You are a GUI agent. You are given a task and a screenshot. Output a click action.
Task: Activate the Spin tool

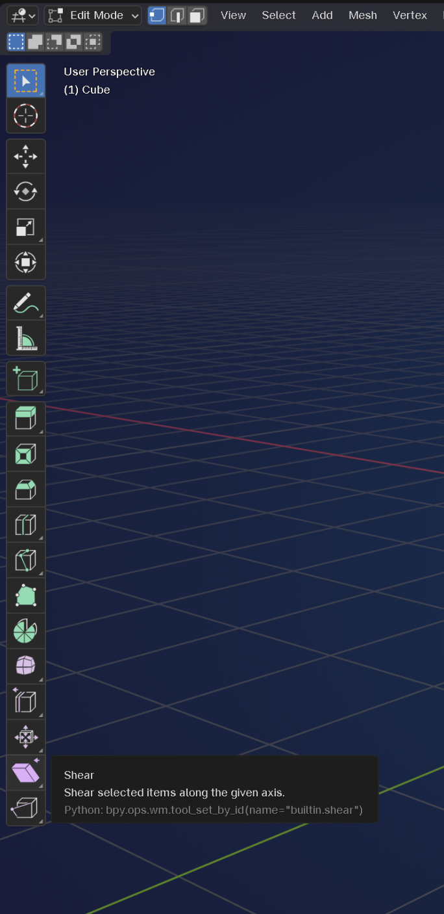pyautogui.click(x=25, y=631)
